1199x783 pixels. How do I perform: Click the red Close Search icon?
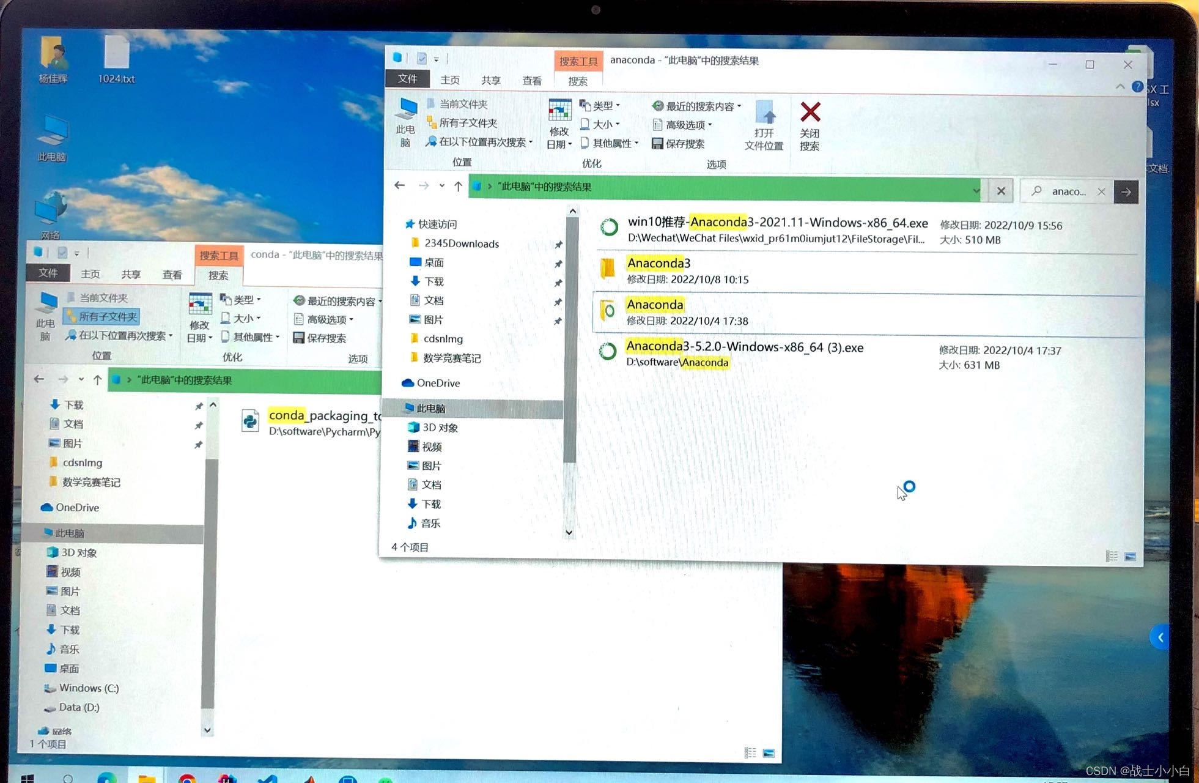[x=810, y=113]
